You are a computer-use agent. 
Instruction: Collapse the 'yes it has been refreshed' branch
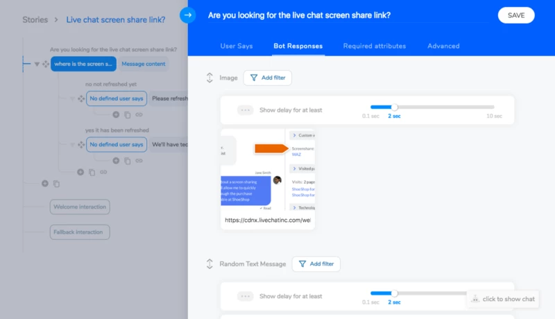click(72, 145)
